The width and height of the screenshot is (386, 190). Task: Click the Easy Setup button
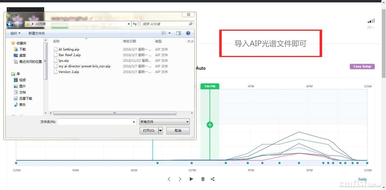pyautogui.click(x=362, y=67)
